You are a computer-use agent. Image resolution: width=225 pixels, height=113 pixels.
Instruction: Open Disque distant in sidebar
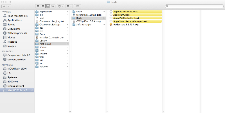[17, 86]
